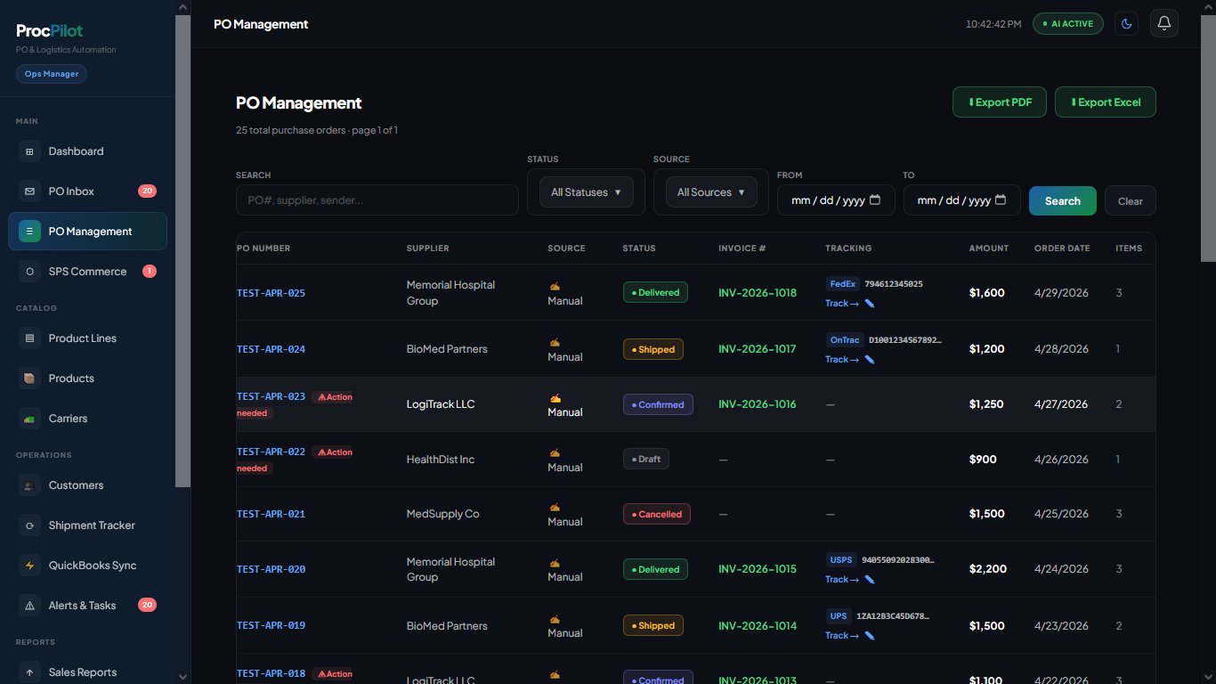Click the Amount column header
Viewport: 1216px width, 684px height.
click(989, 248)
